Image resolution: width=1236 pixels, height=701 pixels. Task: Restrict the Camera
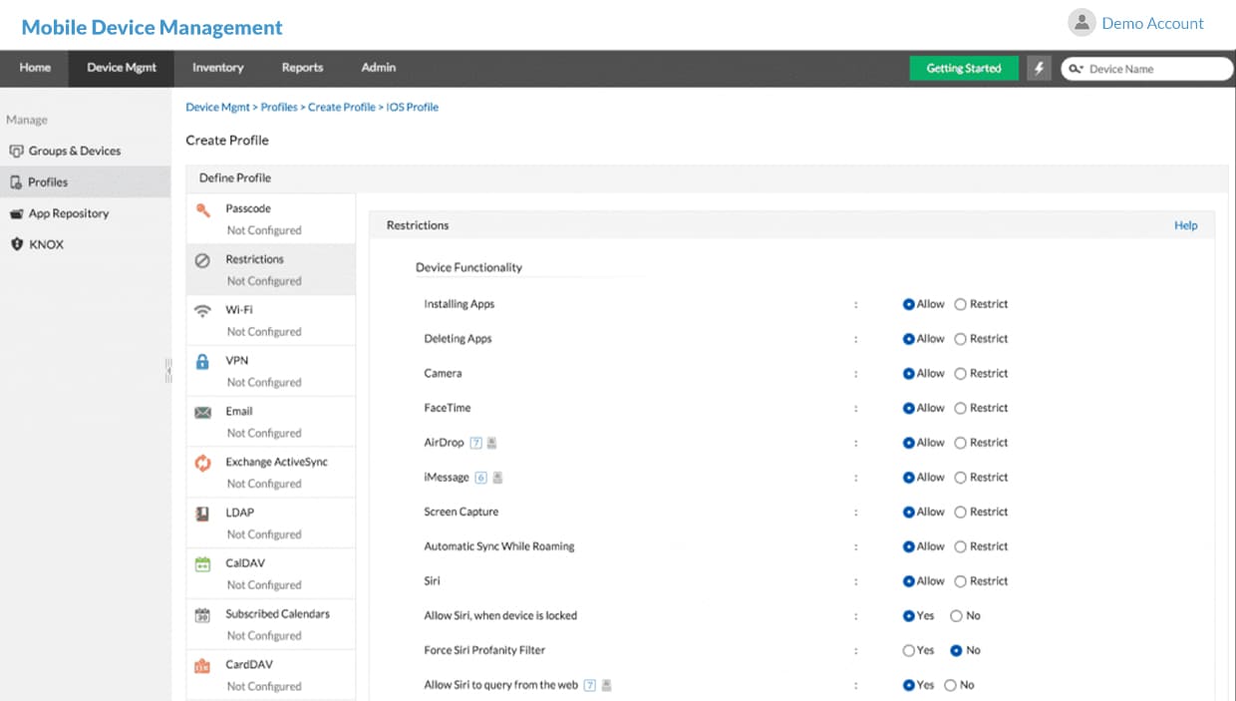[x=961, y=374]
